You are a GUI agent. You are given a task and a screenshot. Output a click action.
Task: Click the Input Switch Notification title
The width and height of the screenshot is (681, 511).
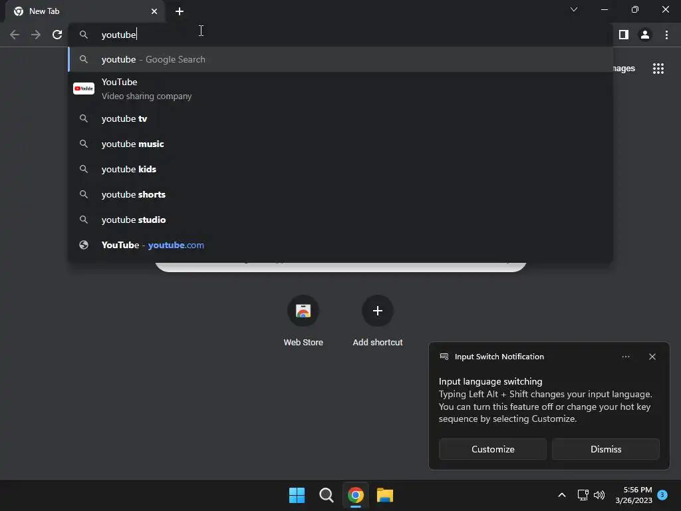point(499,357)
